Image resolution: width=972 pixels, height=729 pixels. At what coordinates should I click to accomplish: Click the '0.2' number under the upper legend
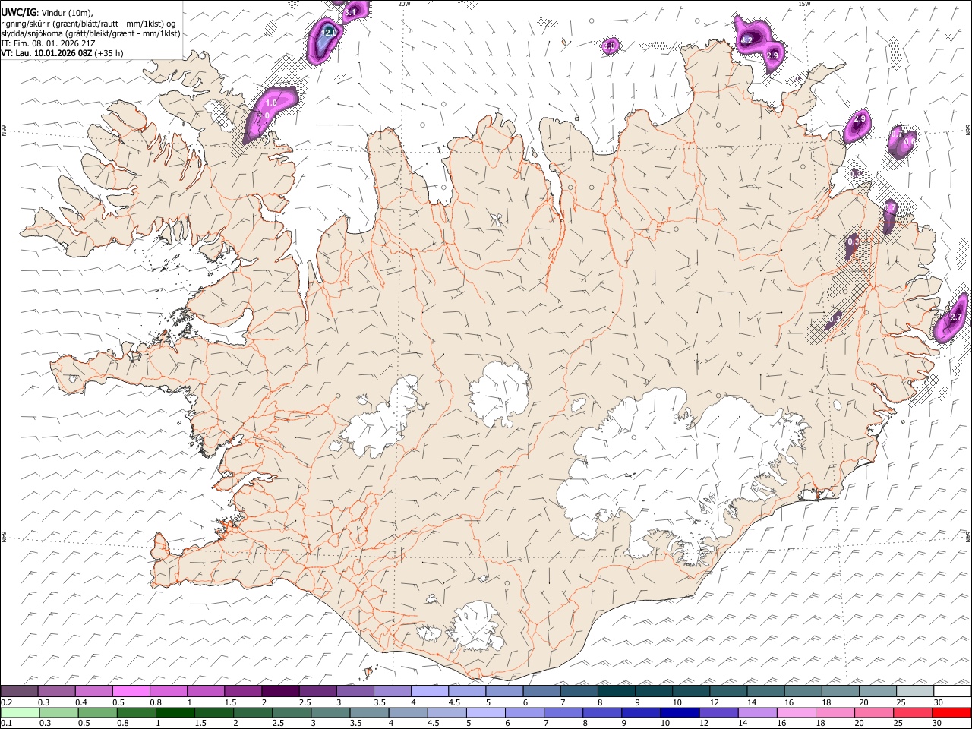[x=6, y=702]
